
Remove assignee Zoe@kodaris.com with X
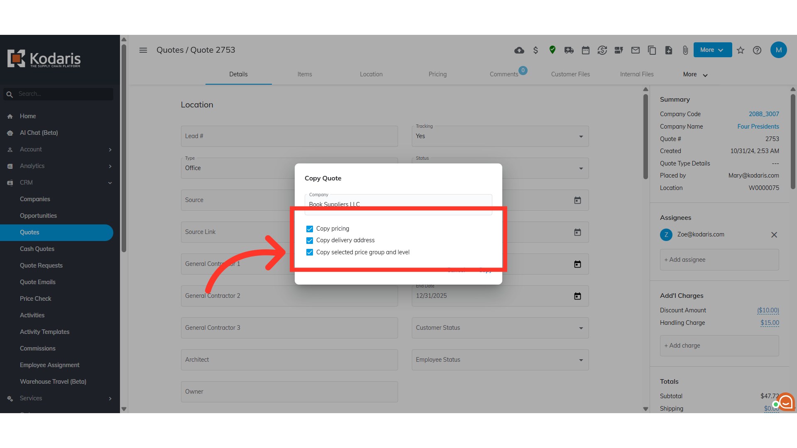click(774, 235)
